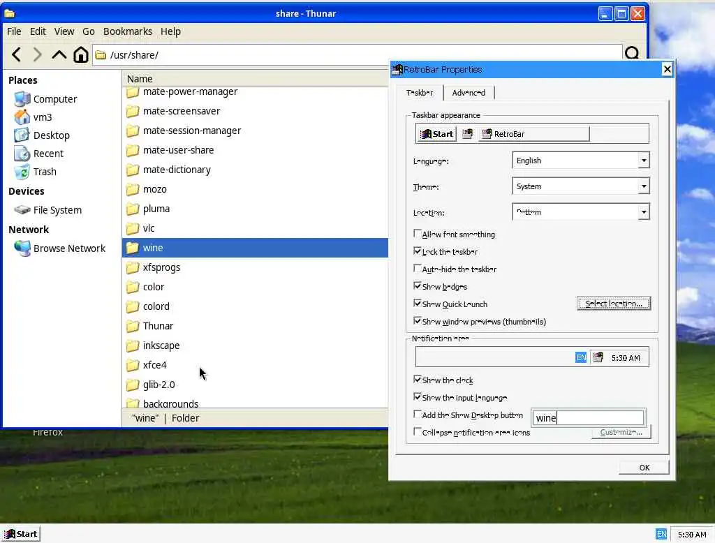Open Recent in Places sidebar
This screenshot has height=543, width=715.
[39, 154]
